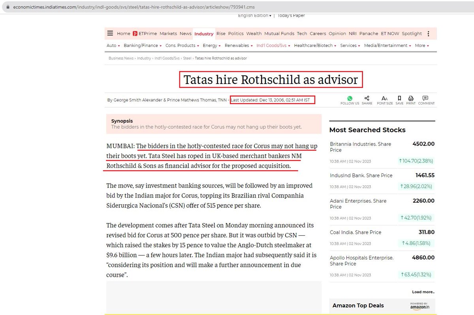The width and height of the screenshot is (474, 315).
Task: Click Adani change 42.70(1.92%)
Action: tap(416, 218)
